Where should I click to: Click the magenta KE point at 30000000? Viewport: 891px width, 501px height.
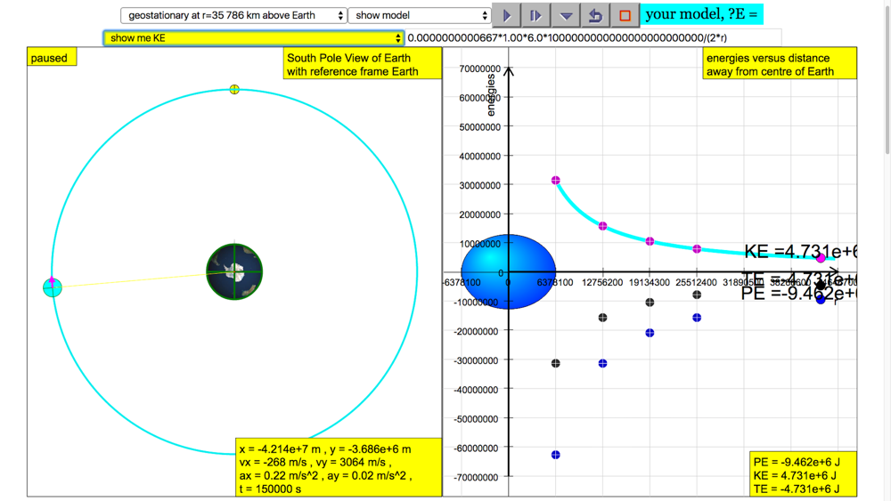tap(556, 181)
